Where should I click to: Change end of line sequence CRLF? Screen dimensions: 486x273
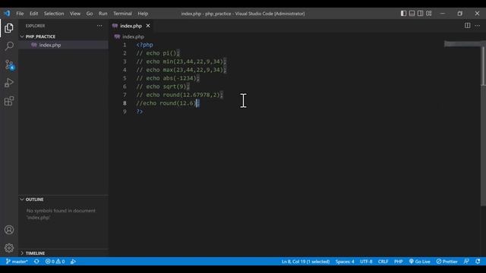click(x=383, y=262)
